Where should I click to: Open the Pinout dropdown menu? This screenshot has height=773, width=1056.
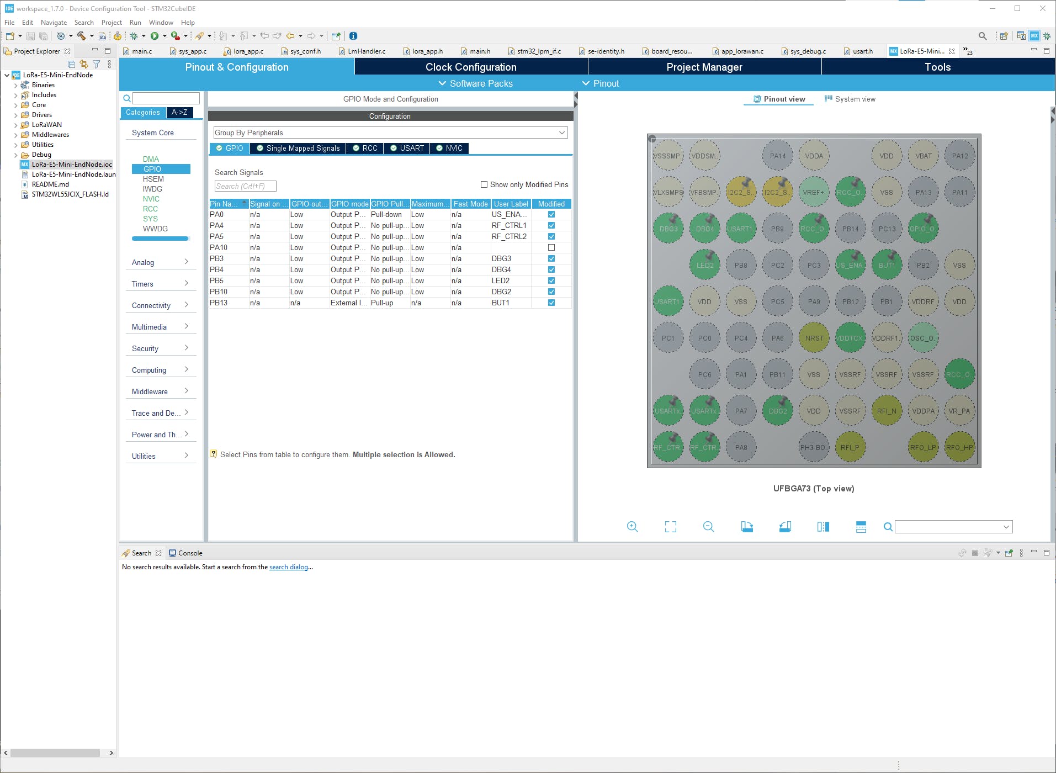pyautogui.click(x=601, y=83)
